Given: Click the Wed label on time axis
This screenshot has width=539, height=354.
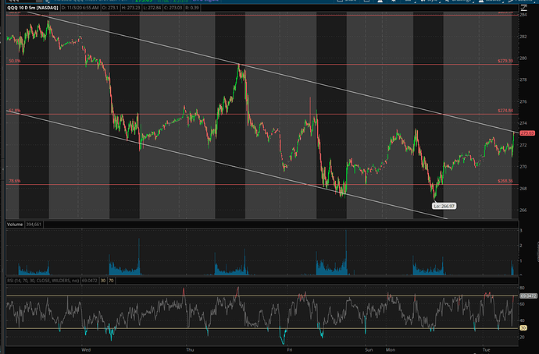Looking at the screenshot, I should point(86,350).
